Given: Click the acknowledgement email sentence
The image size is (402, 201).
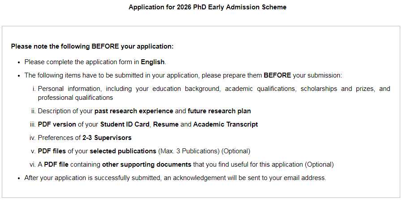Looking at the screenshot, I should [175, 178].
